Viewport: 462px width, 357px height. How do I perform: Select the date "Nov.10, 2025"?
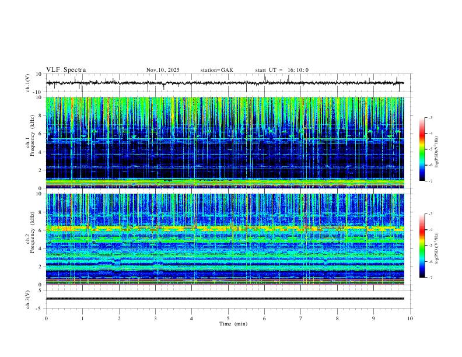point(163,70)
